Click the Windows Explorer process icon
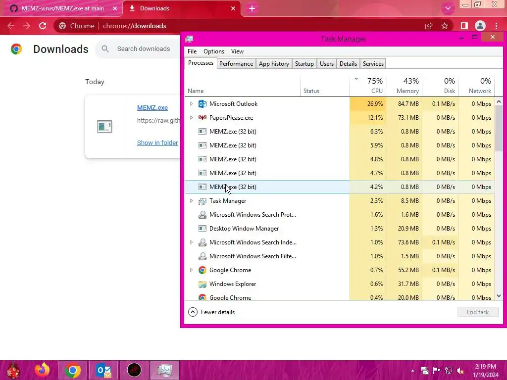 coord(203,284)
